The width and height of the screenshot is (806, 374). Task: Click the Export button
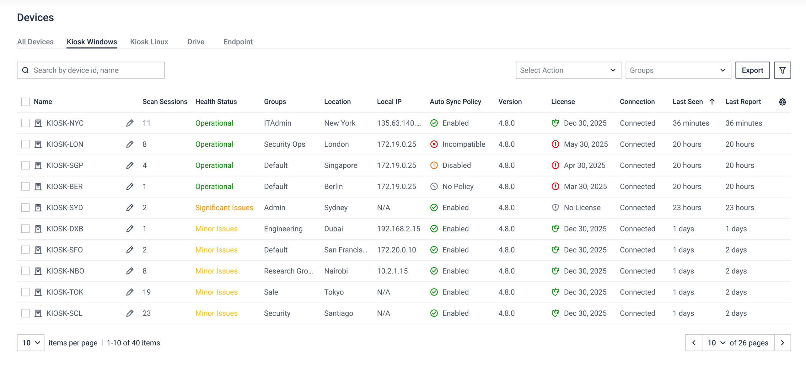click(x=752, y=70)
